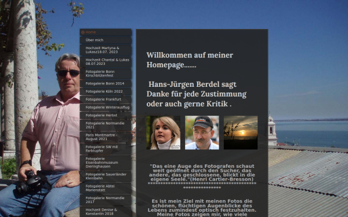
Task: Open Fotogalerie Bonn 2014
Action: point(106,83)
